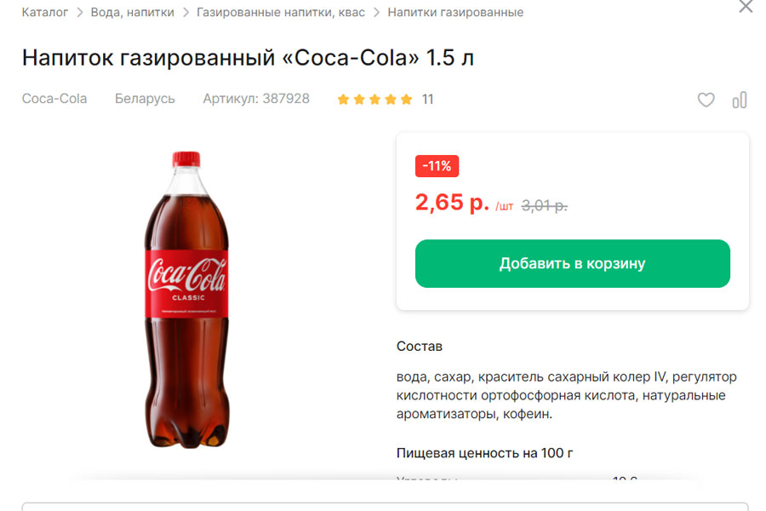Viewport: 766px width, 511px height.
Task: Open product comparison with the bar chart icon
Action: [739, 100]
